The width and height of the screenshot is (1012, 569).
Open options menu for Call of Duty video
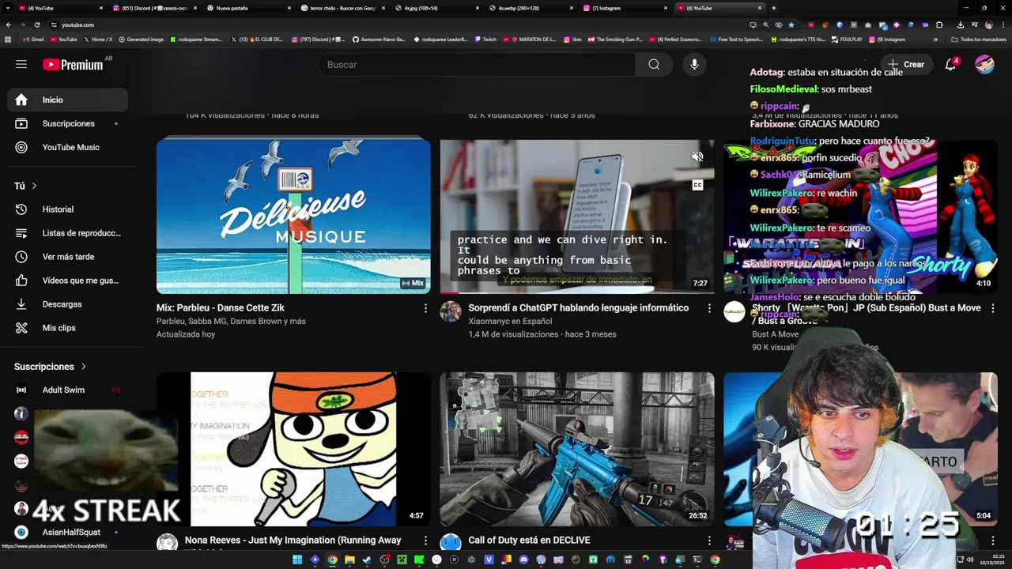pyautogui.click(x=709, y=541)
